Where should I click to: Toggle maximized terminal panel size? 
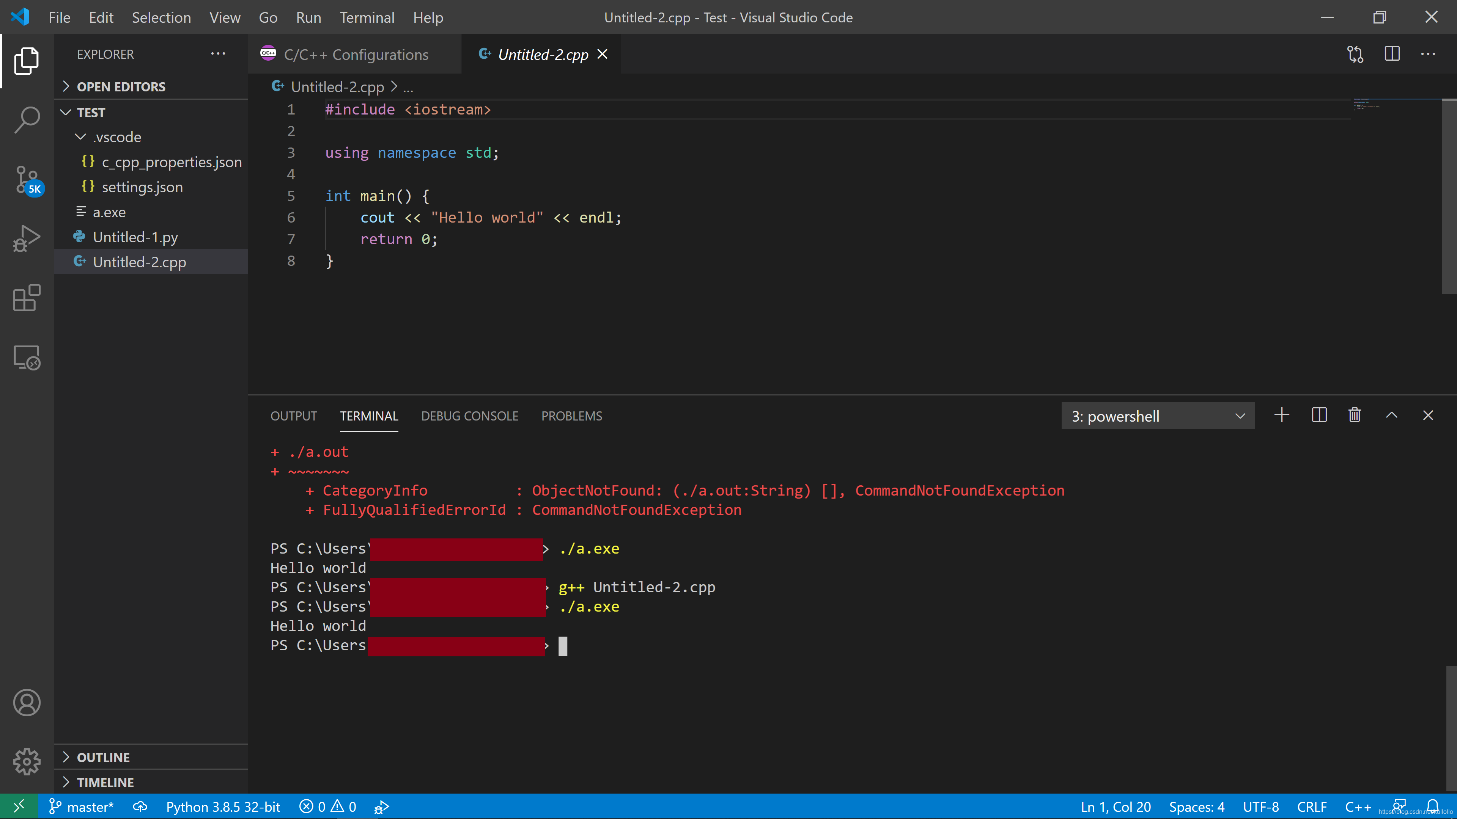pyautogui.click(x=1391, y=416)
